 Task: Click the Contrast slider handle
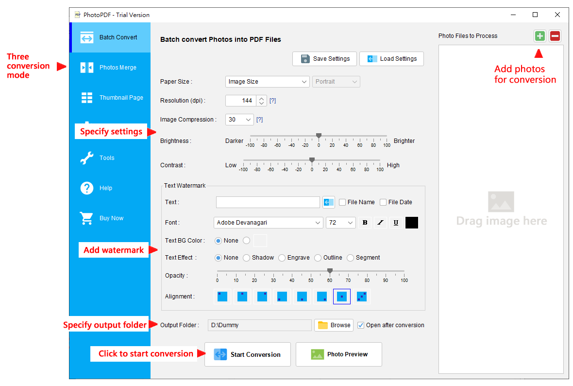(x=312, y=160)
